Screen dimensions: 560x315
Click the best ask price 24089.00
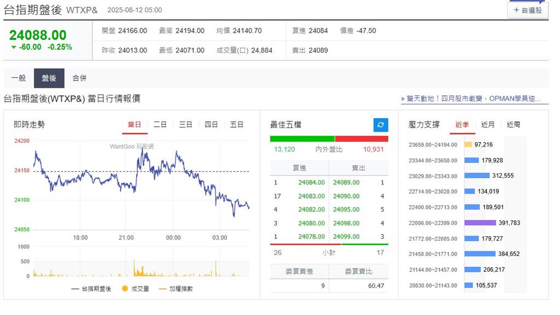coord(346,183)
